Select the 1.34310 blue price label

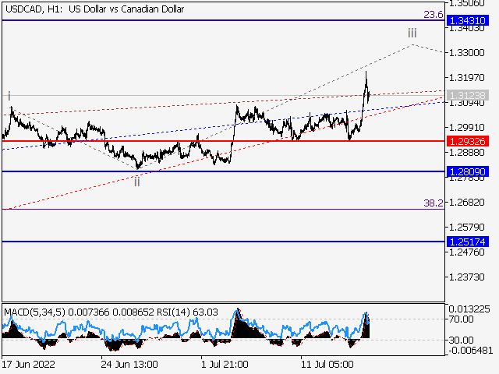468,20
